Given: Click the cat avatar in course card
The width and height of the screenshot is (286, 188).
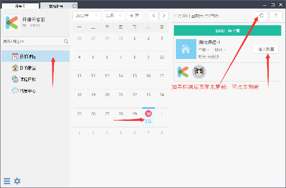Looking at the screenshot, I should [199, 71].
